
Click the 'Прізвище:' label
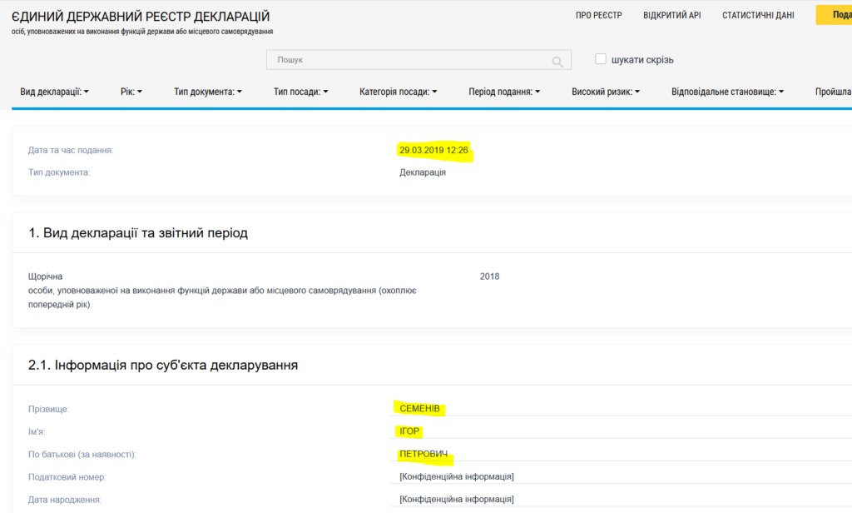coord(48,409)
